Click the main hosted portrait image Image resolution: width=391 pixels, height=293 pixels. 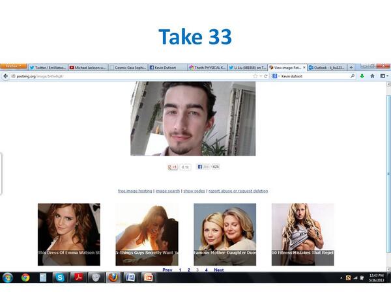tap(193, 119)
